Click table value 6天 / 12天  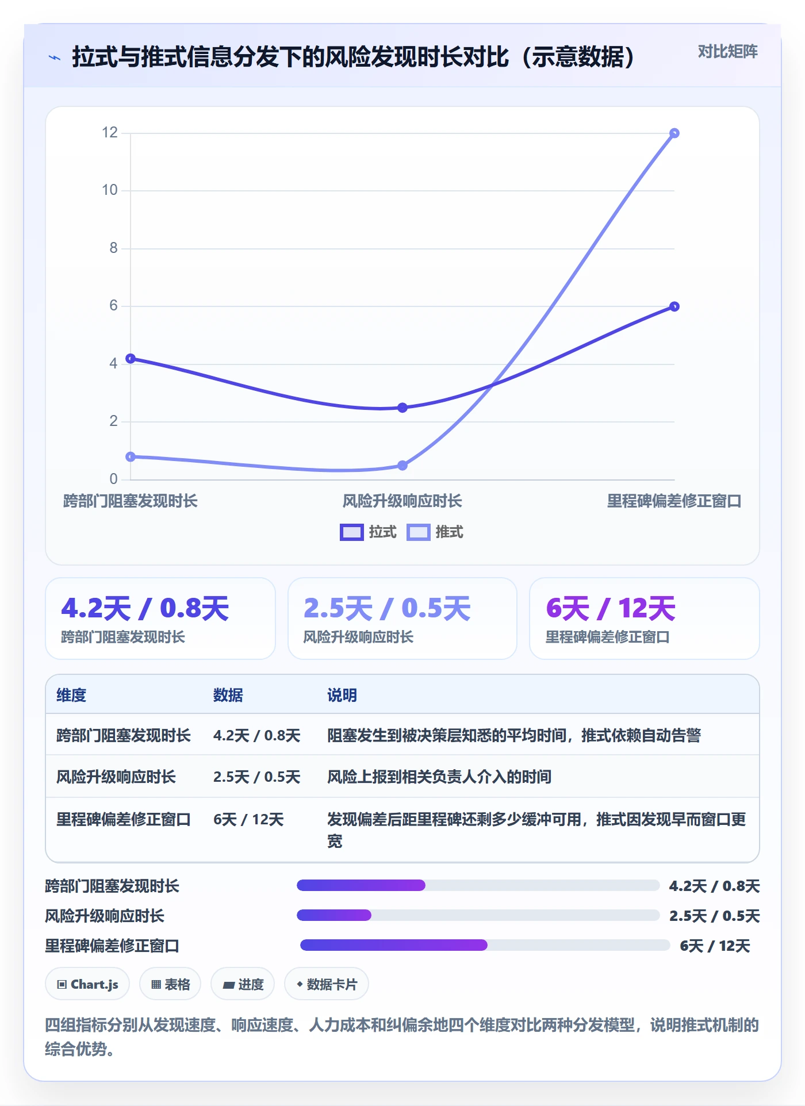[248, 819]
